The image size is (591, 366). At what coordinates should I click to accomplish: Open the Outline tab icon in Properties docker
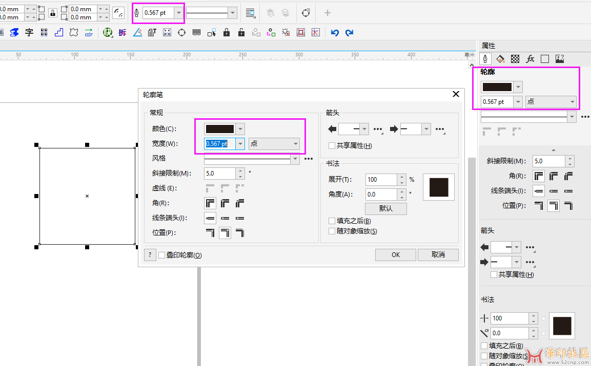(485, 59)
